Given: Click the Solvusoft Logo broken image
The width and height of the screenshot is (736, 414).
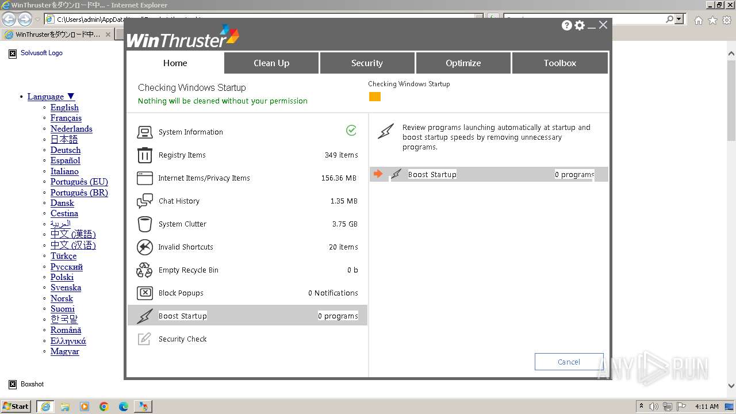Looking at the screenshot, I should point(13,53).
